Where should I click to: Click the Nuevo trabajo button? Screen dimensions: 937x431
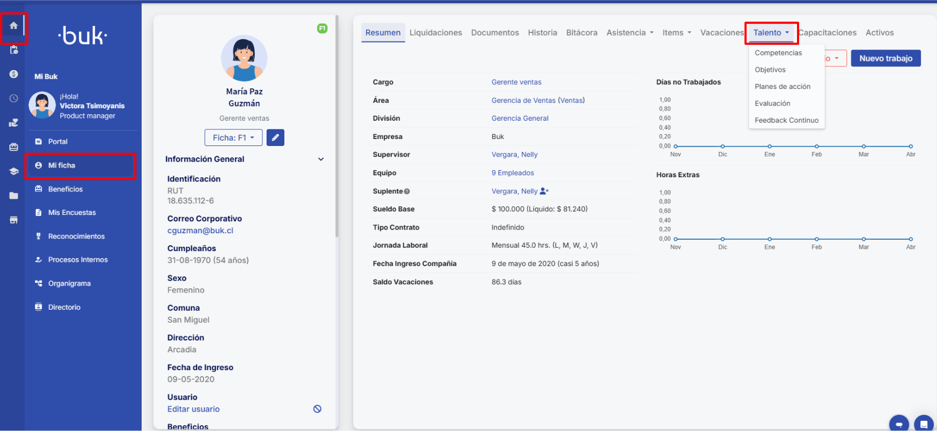(x=885, y=58)
